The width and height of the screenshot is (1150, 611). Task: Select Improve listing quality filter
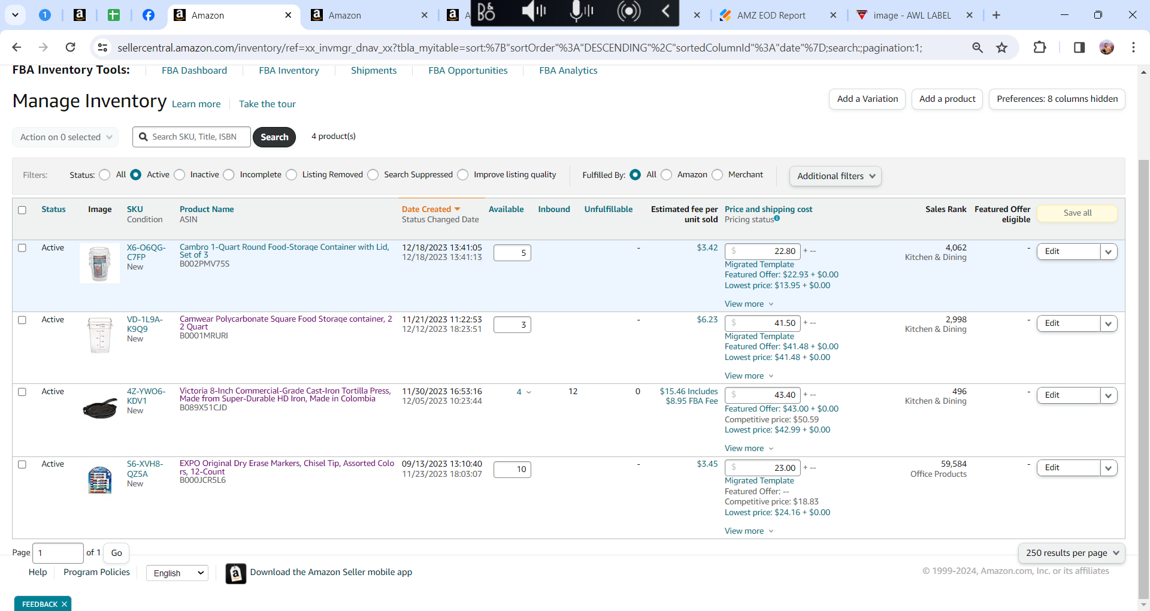coord(463,175)
